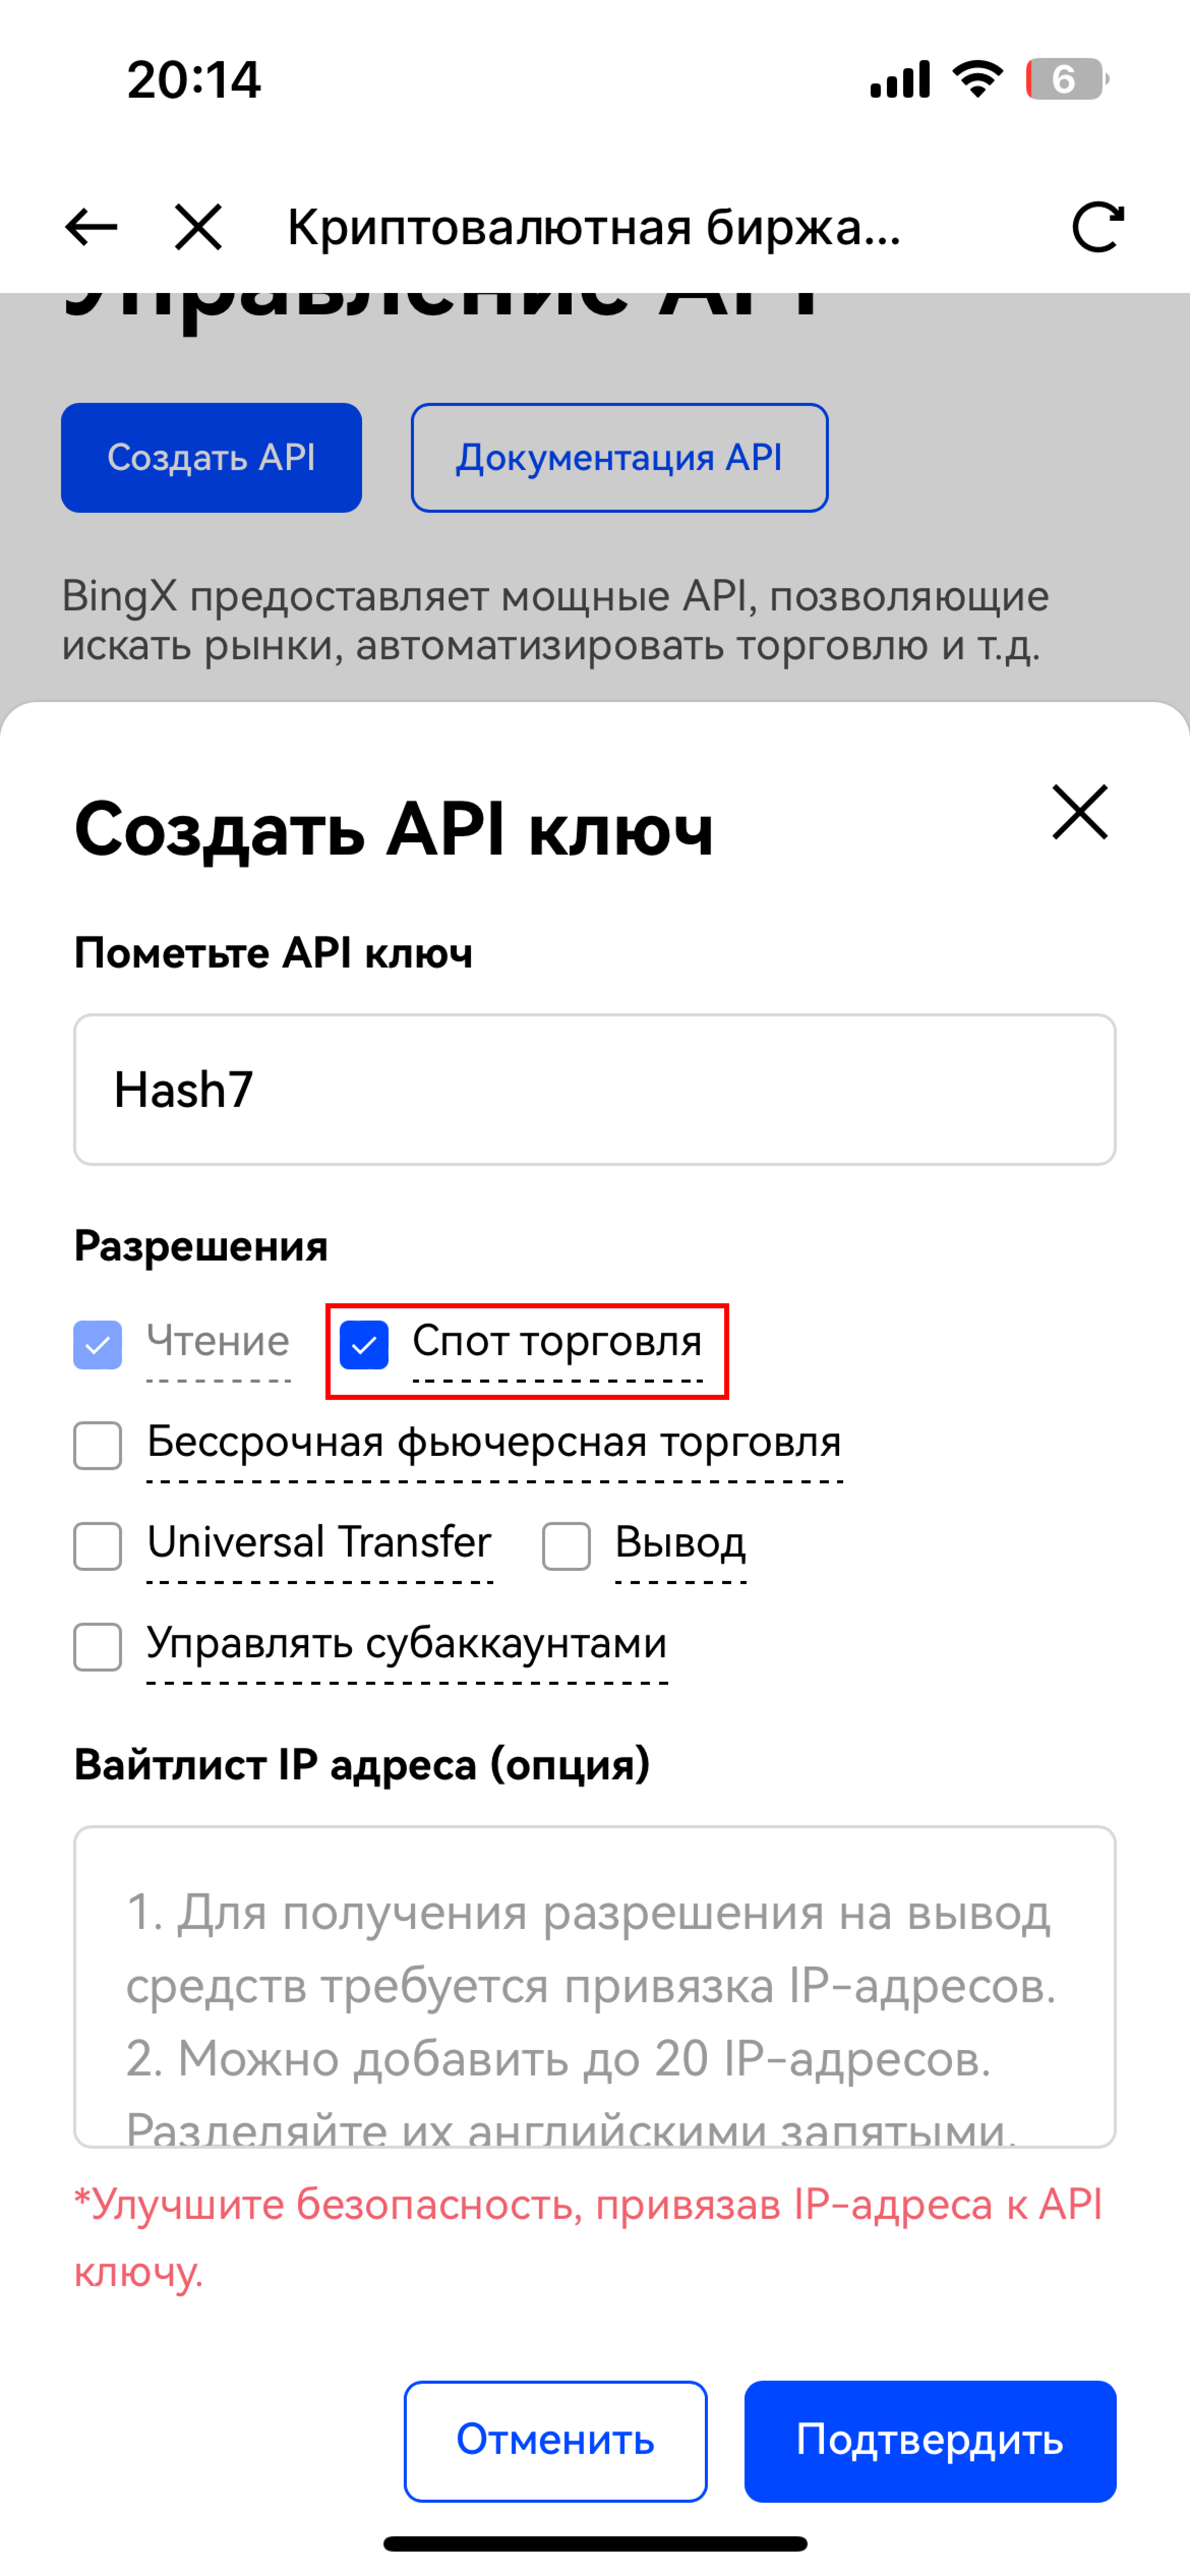The width and height of the screenshot is (1190, 2576).
Task: Open Документация API link button
Action: pos(619,458)
